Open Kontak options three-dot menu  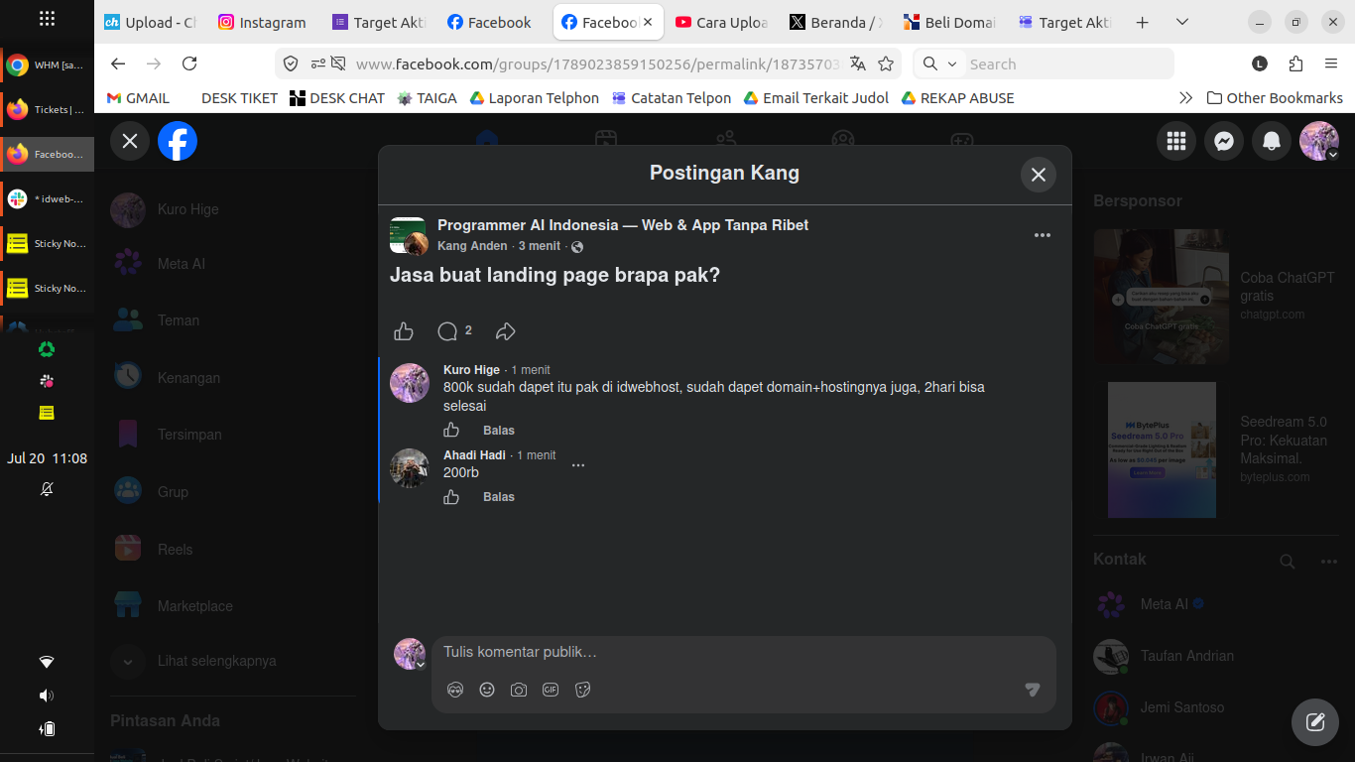coord(1329,562)
